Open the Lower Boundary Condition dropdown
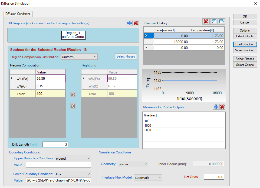Viewport: 260px width, 188px height. click(73, 174)
